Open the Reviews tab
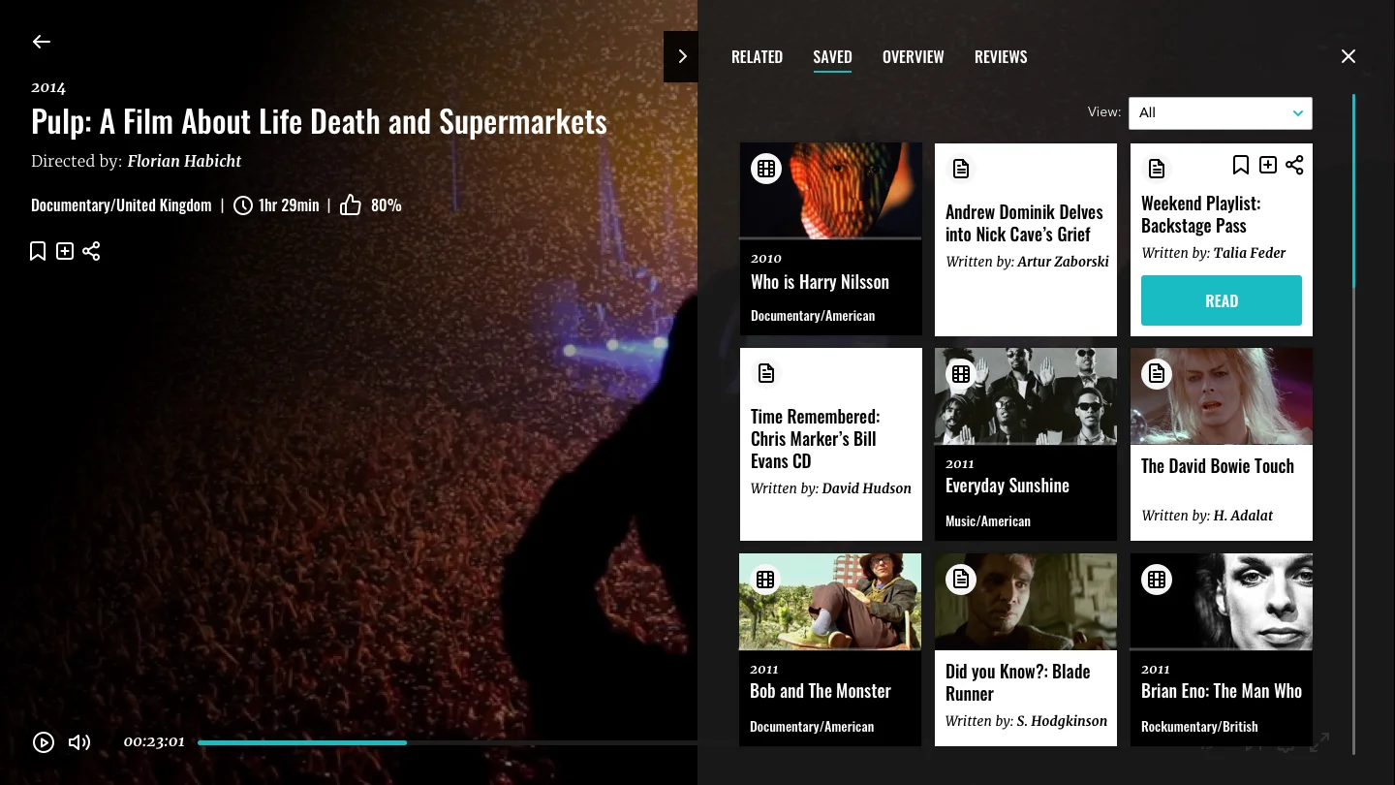The width and height of the screenshot is (1395, 785). tap(1001, 56)
